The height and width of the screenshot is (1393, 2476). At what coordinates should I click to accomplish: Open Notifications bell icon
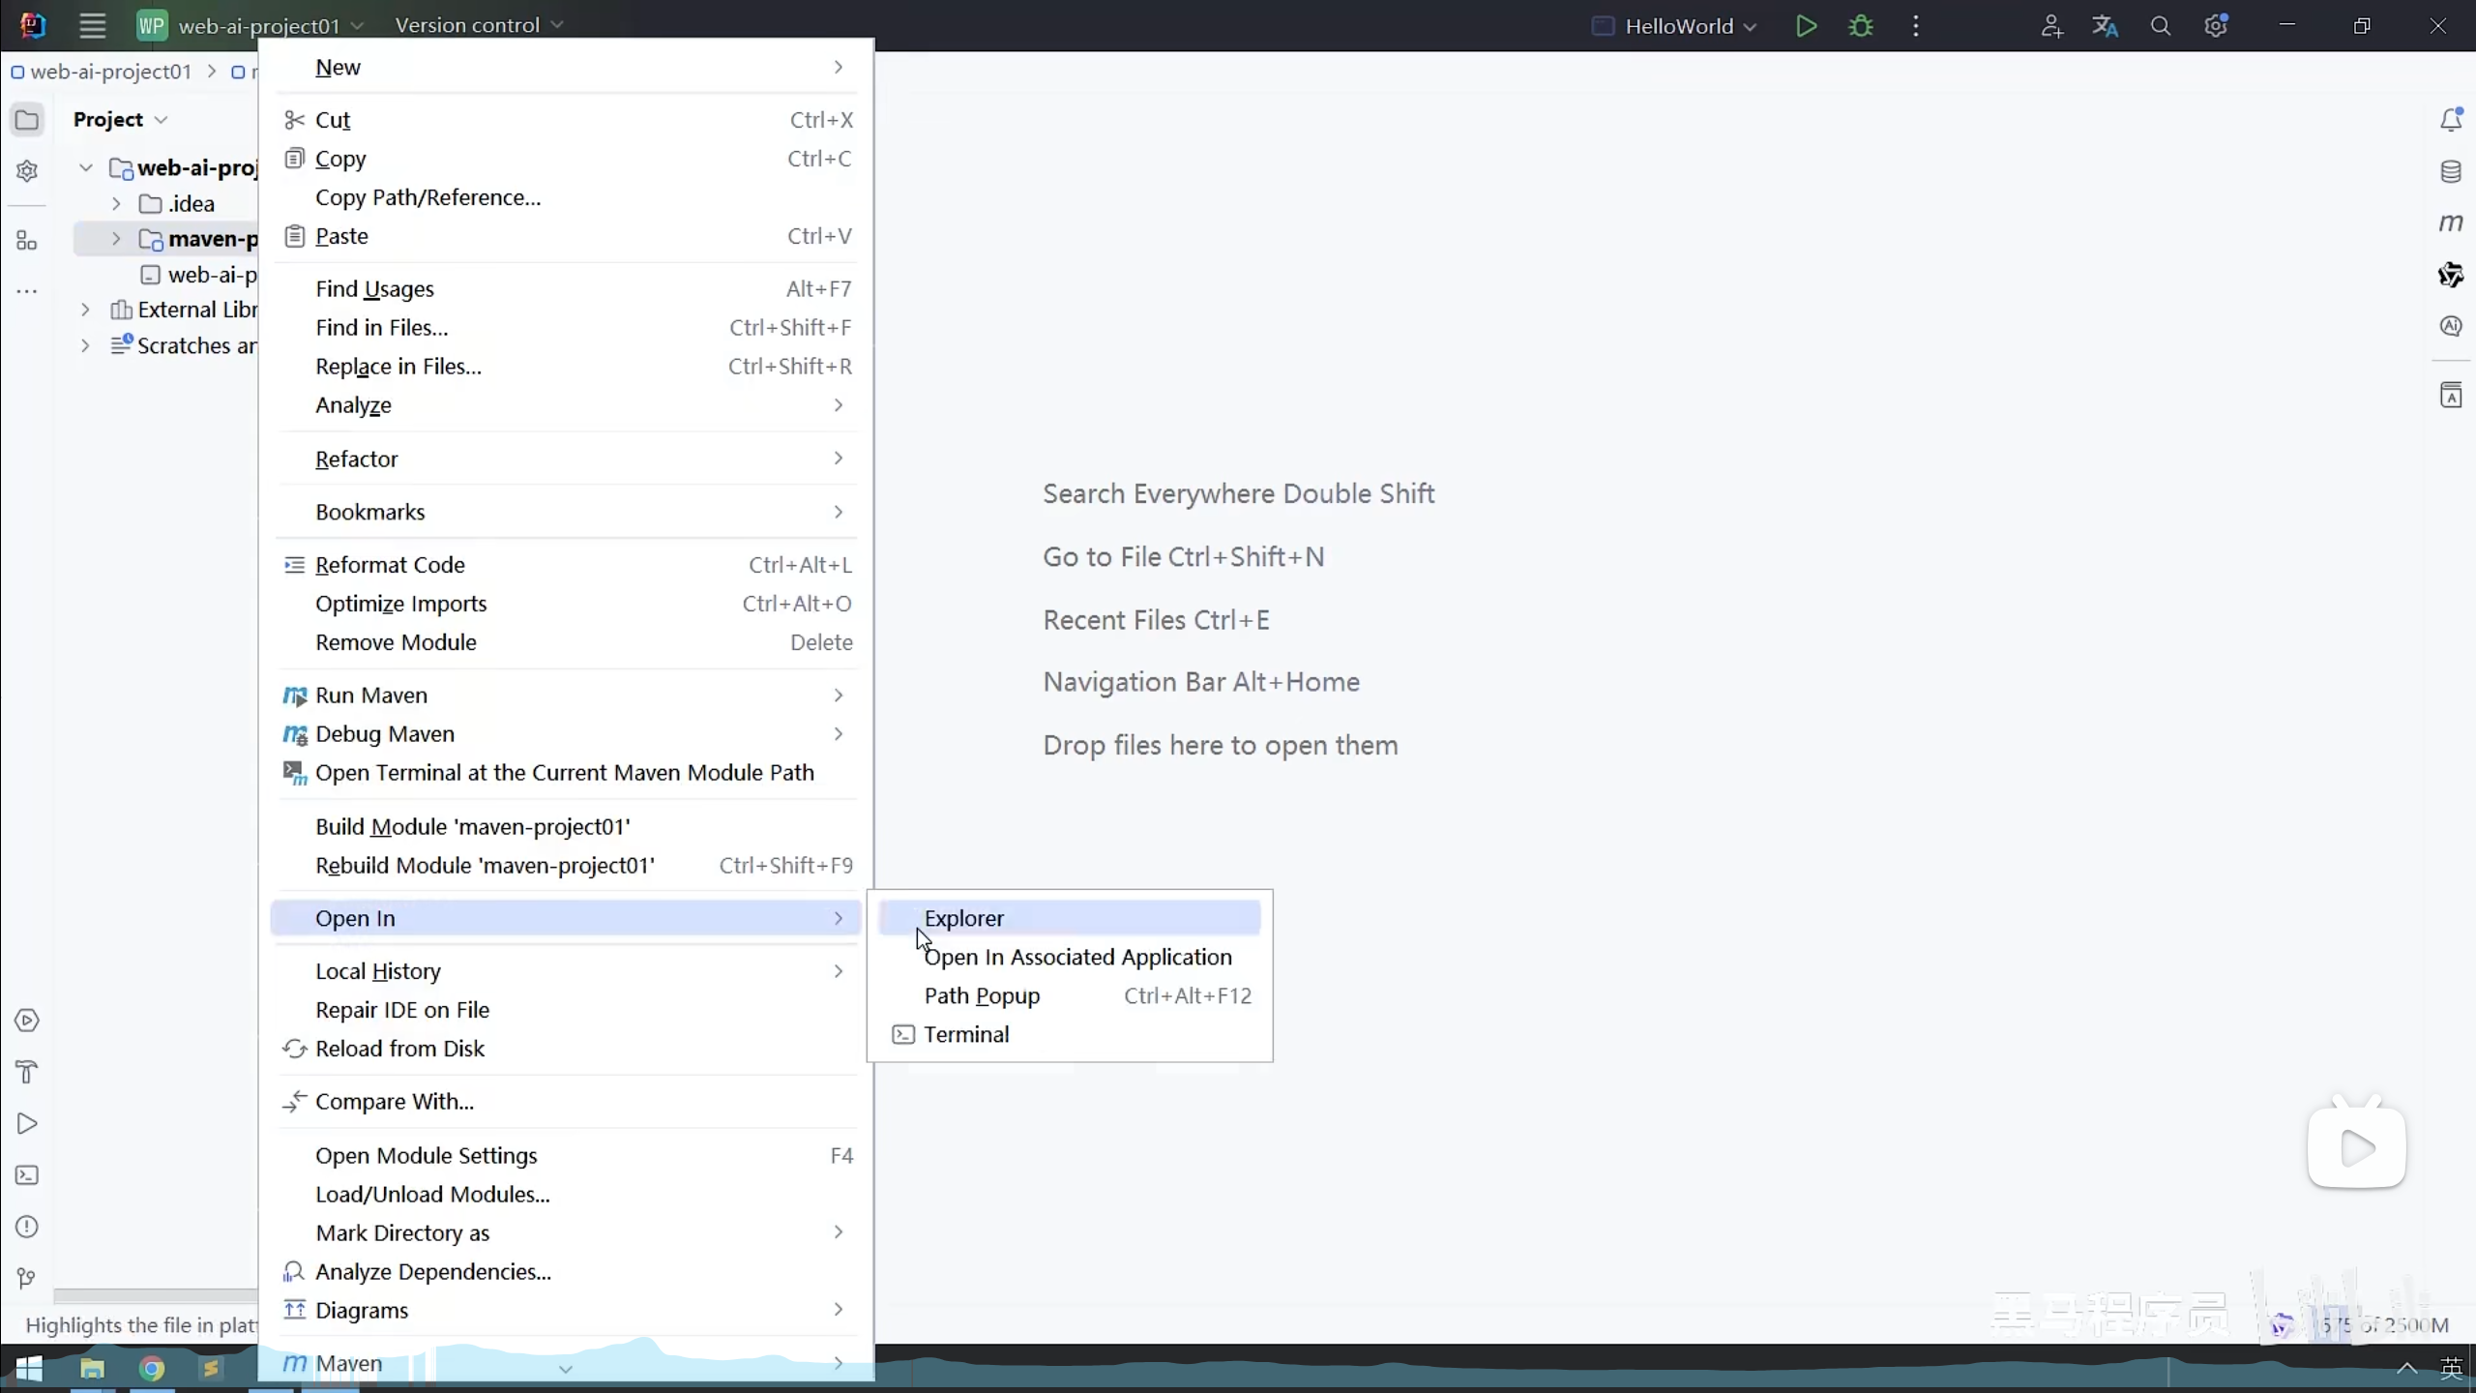[2450, 120]
